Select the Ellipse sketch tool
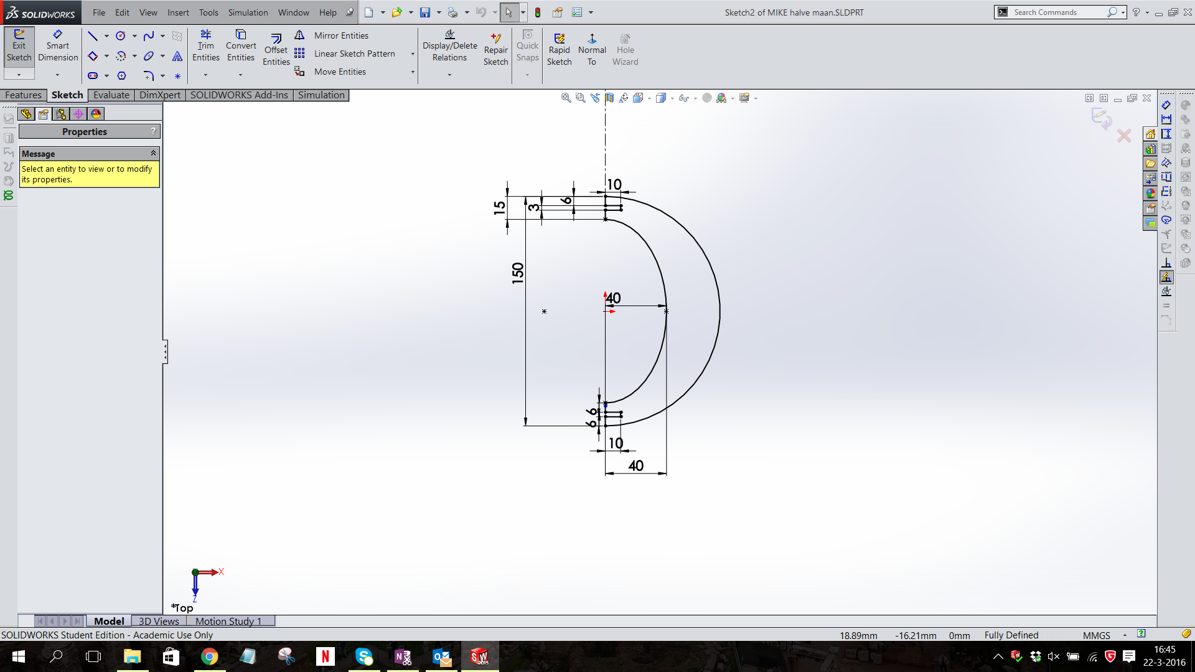This screenshot has width=1195, height=672. point(149,56)
